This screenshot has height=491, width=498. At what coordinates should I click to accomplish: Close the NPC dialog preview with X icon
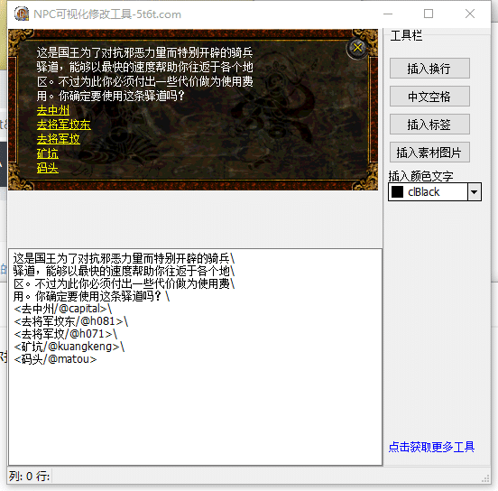pyautogui.click(x=357, y=48)
